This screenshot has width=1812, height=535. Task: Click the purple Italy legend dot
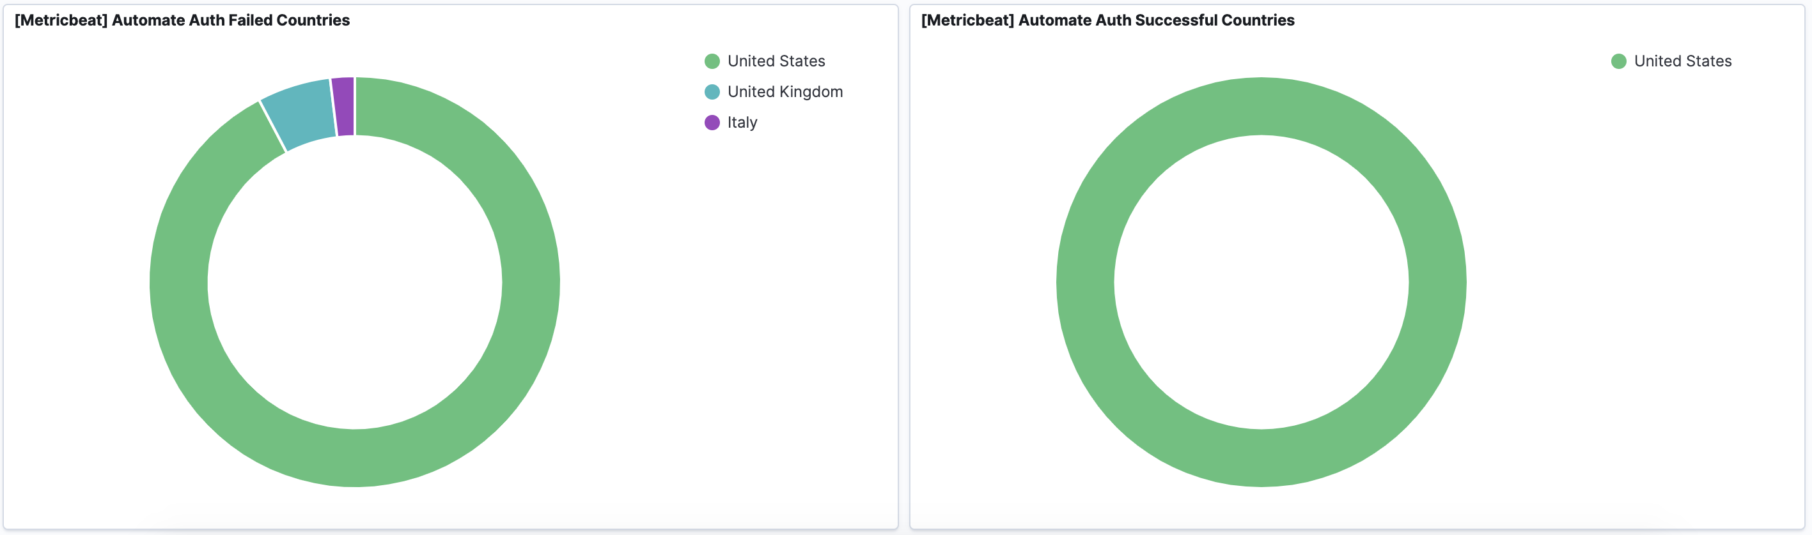coord(712,123)
